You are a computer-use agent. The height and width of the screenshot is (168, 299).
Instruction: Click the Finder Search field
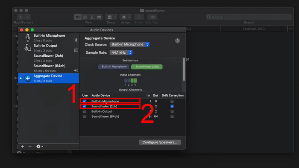click(249, 17)
